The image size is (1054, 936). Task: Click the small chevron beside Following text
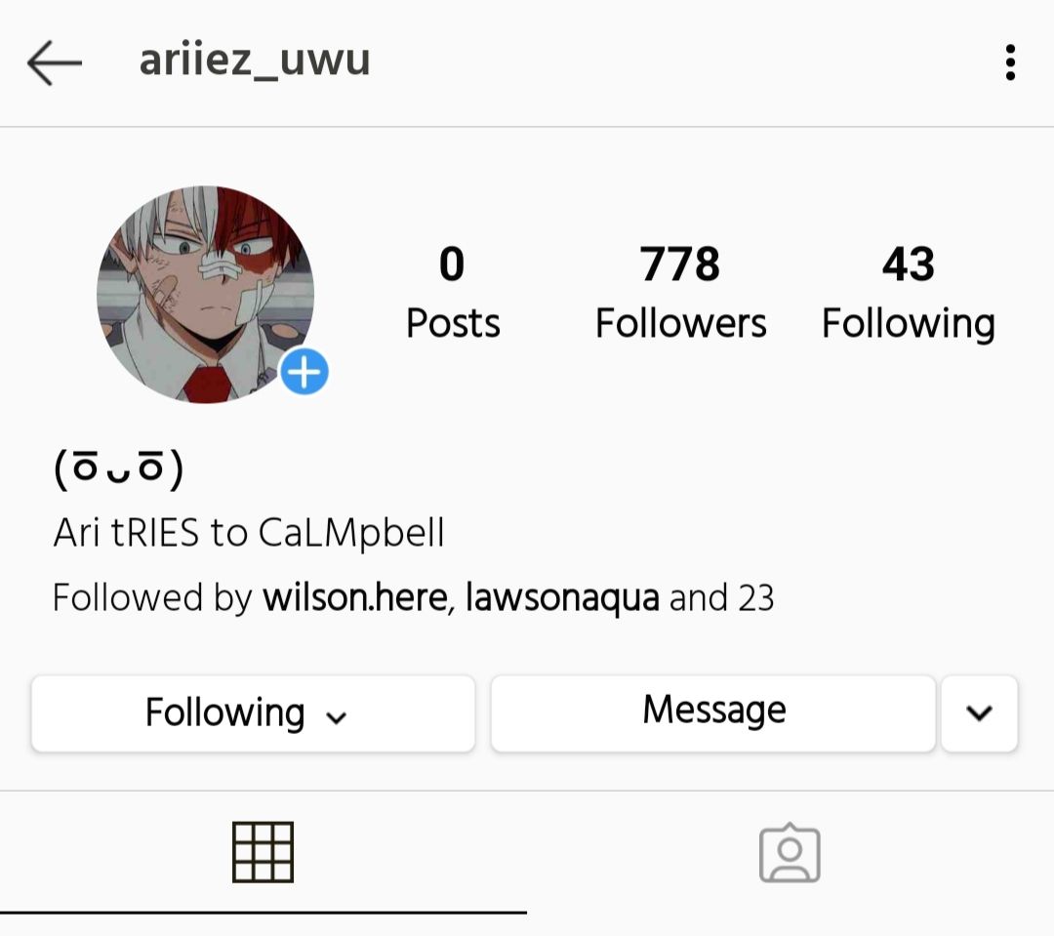point(336,717)
